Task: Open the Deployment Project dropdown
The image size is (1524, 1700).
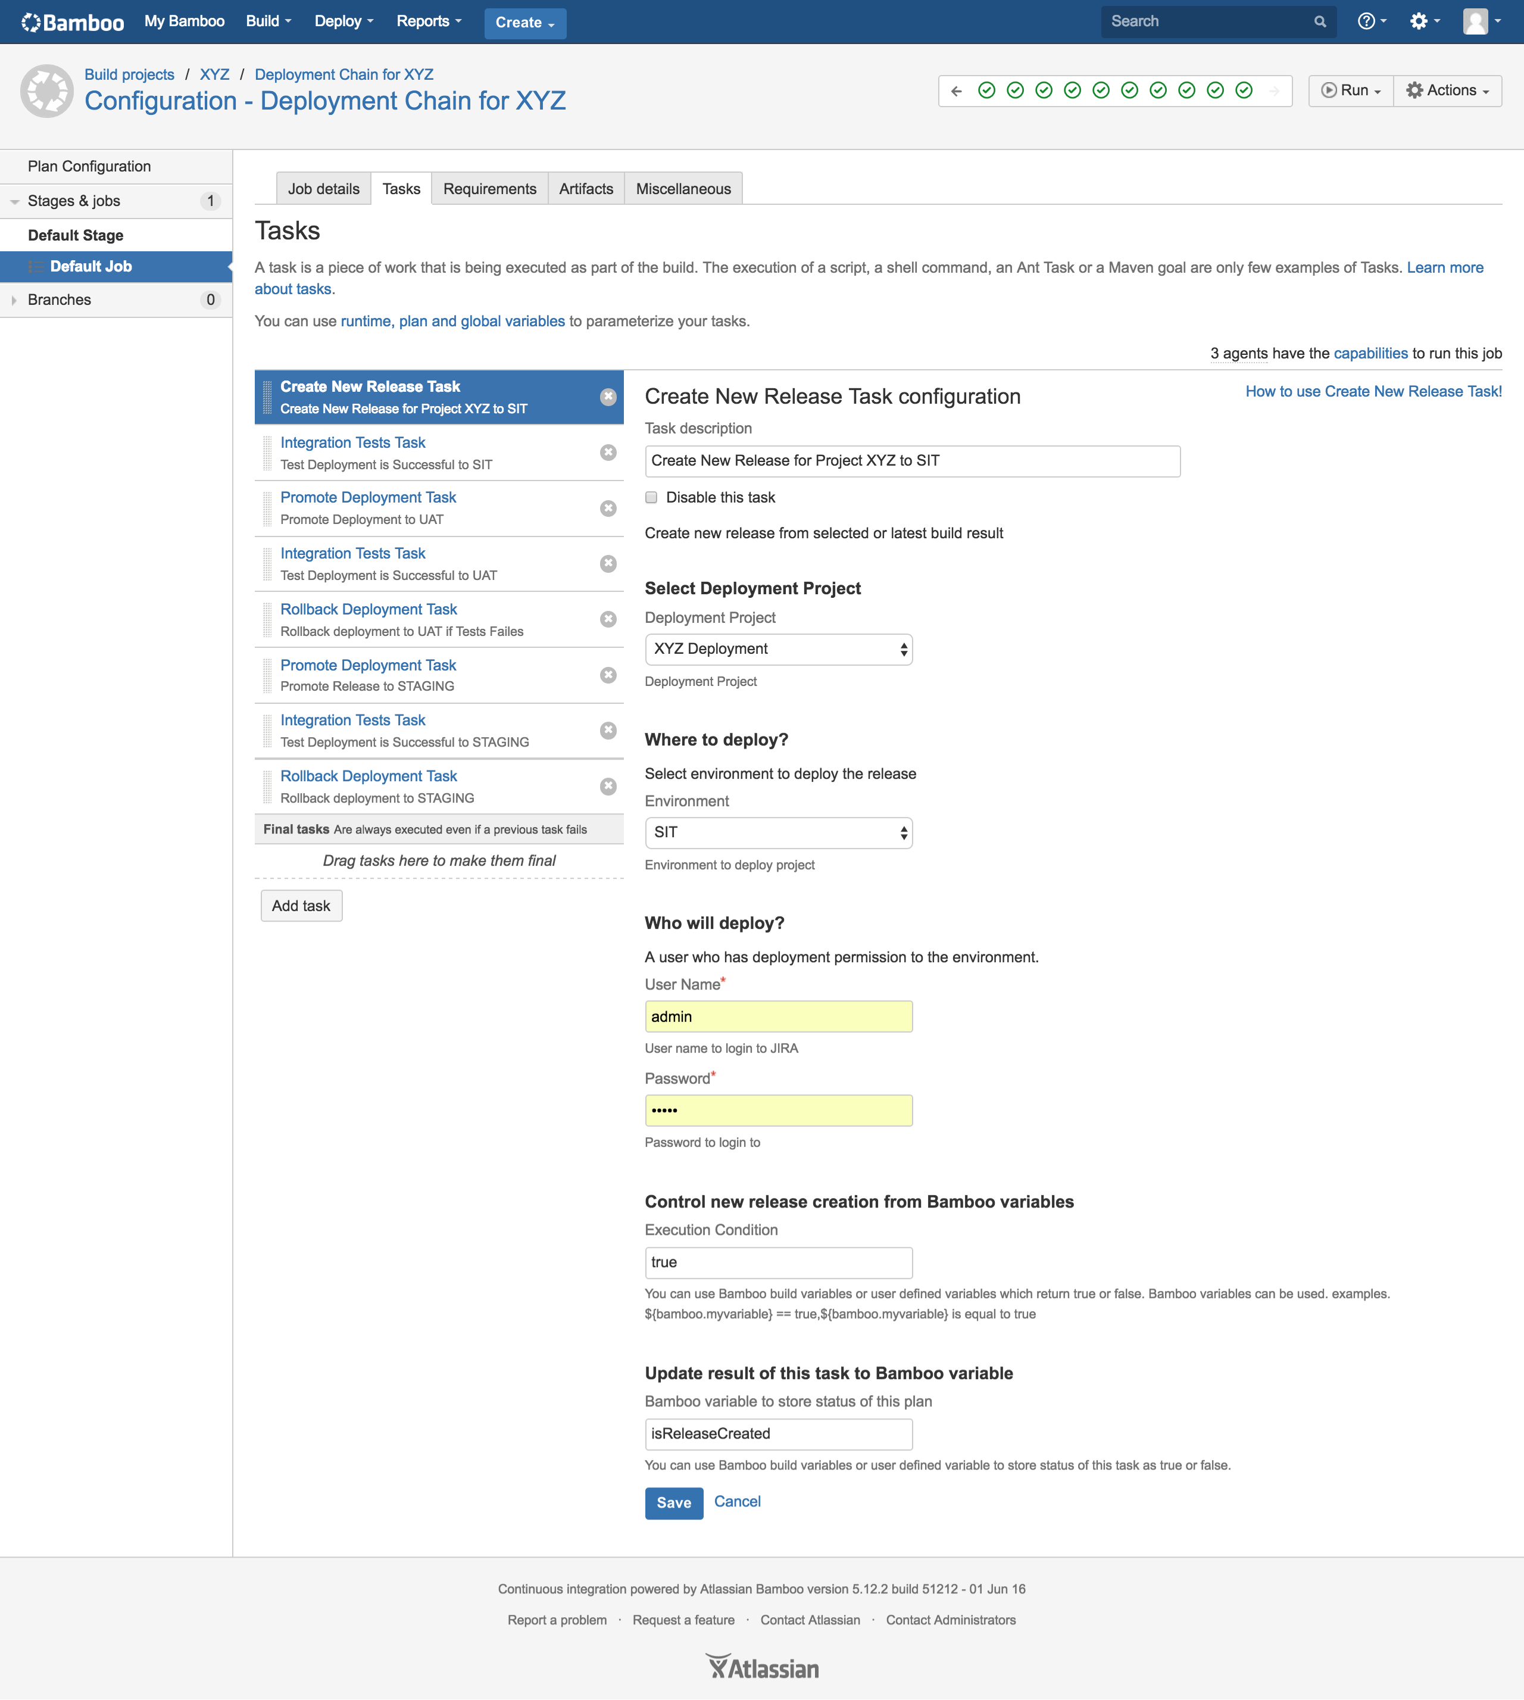Action: click(778, 649)
